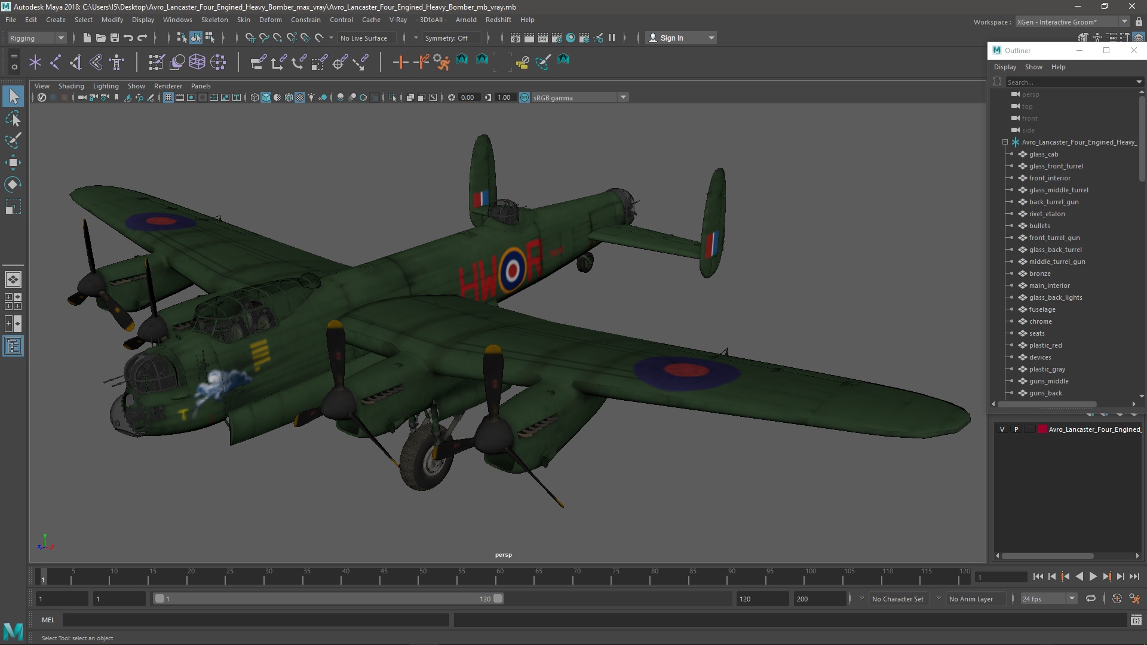Click the red layer color swatch
The width and height of the screenshot is (1147, 645).
coord(1042,429)
